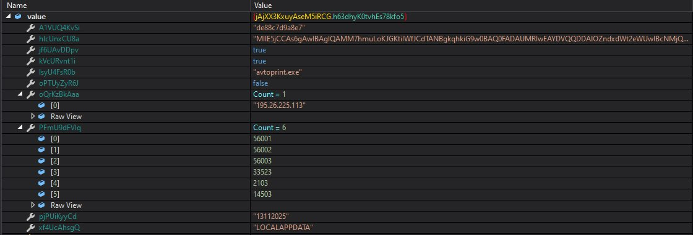Click the 2103 value
This screenshot has height=235, width=693.
260,183
